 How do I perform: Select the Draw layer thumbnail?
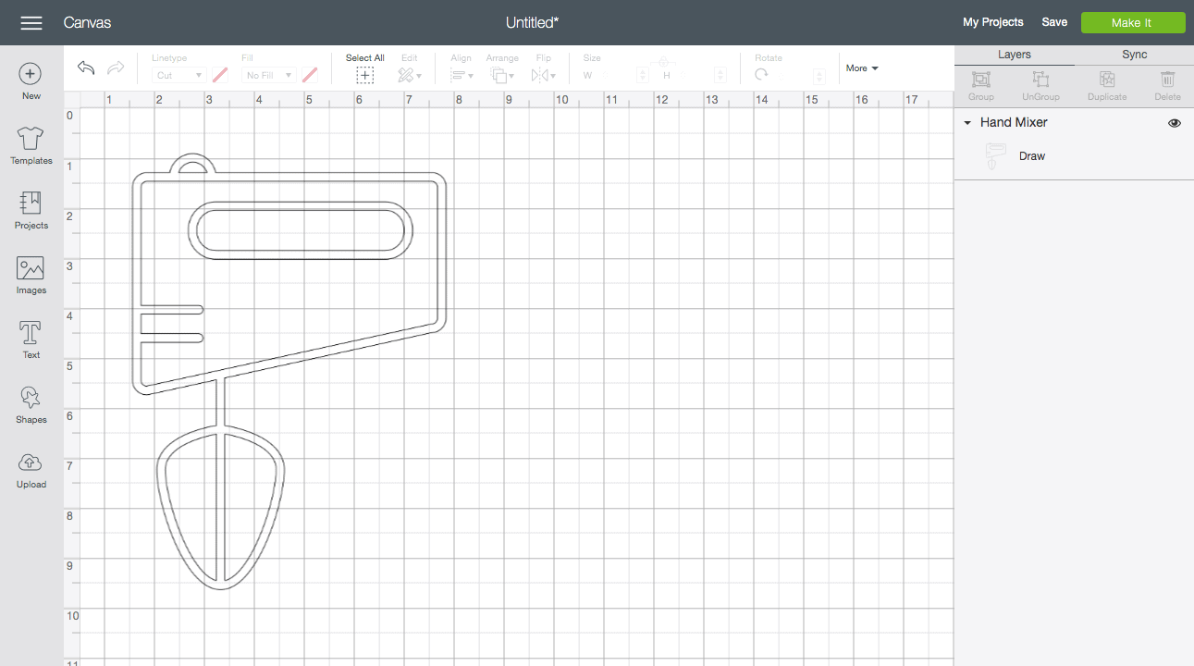(x=995, y=156)
